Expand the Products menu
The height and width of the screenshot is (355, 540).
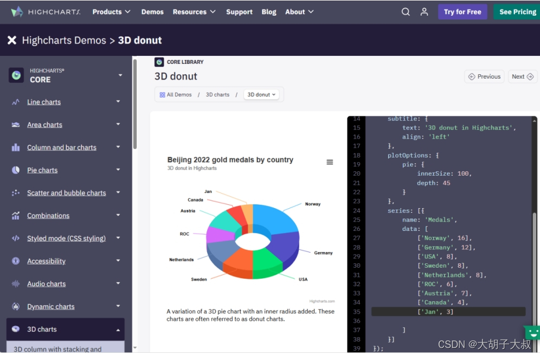pos(111,12)
